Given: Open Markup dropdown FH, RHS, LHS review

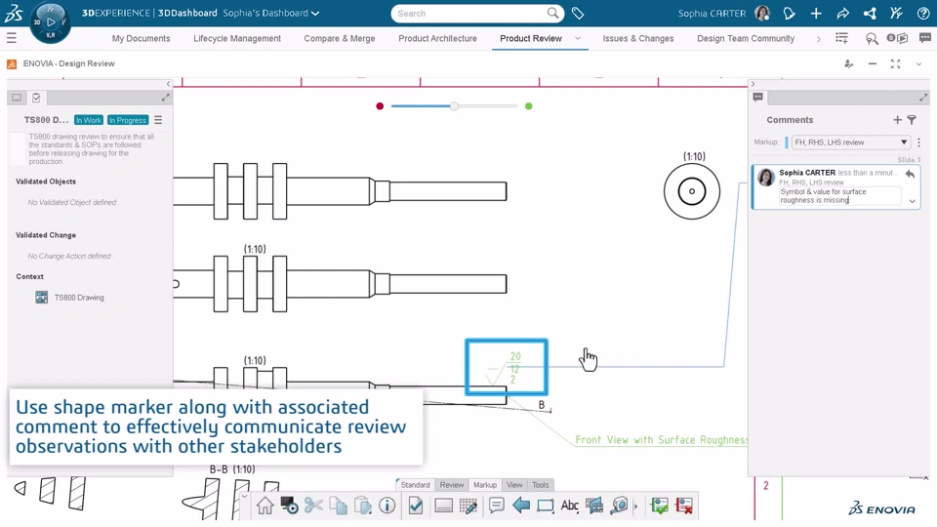Looking at the screenshot, I should (851, 142).
